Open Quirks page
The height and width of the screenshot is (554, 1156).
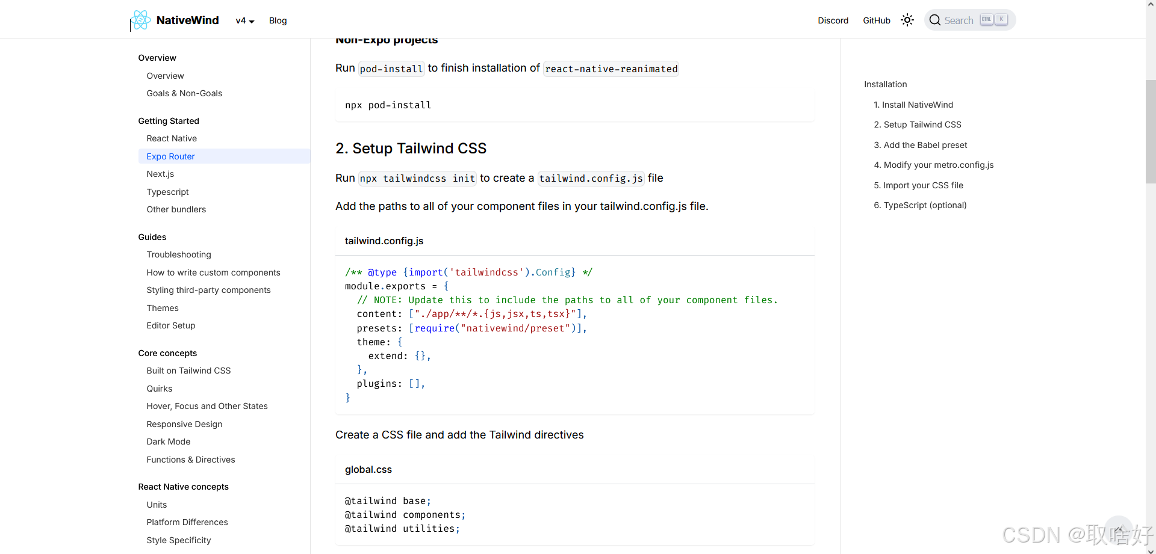tap(159, 389)
